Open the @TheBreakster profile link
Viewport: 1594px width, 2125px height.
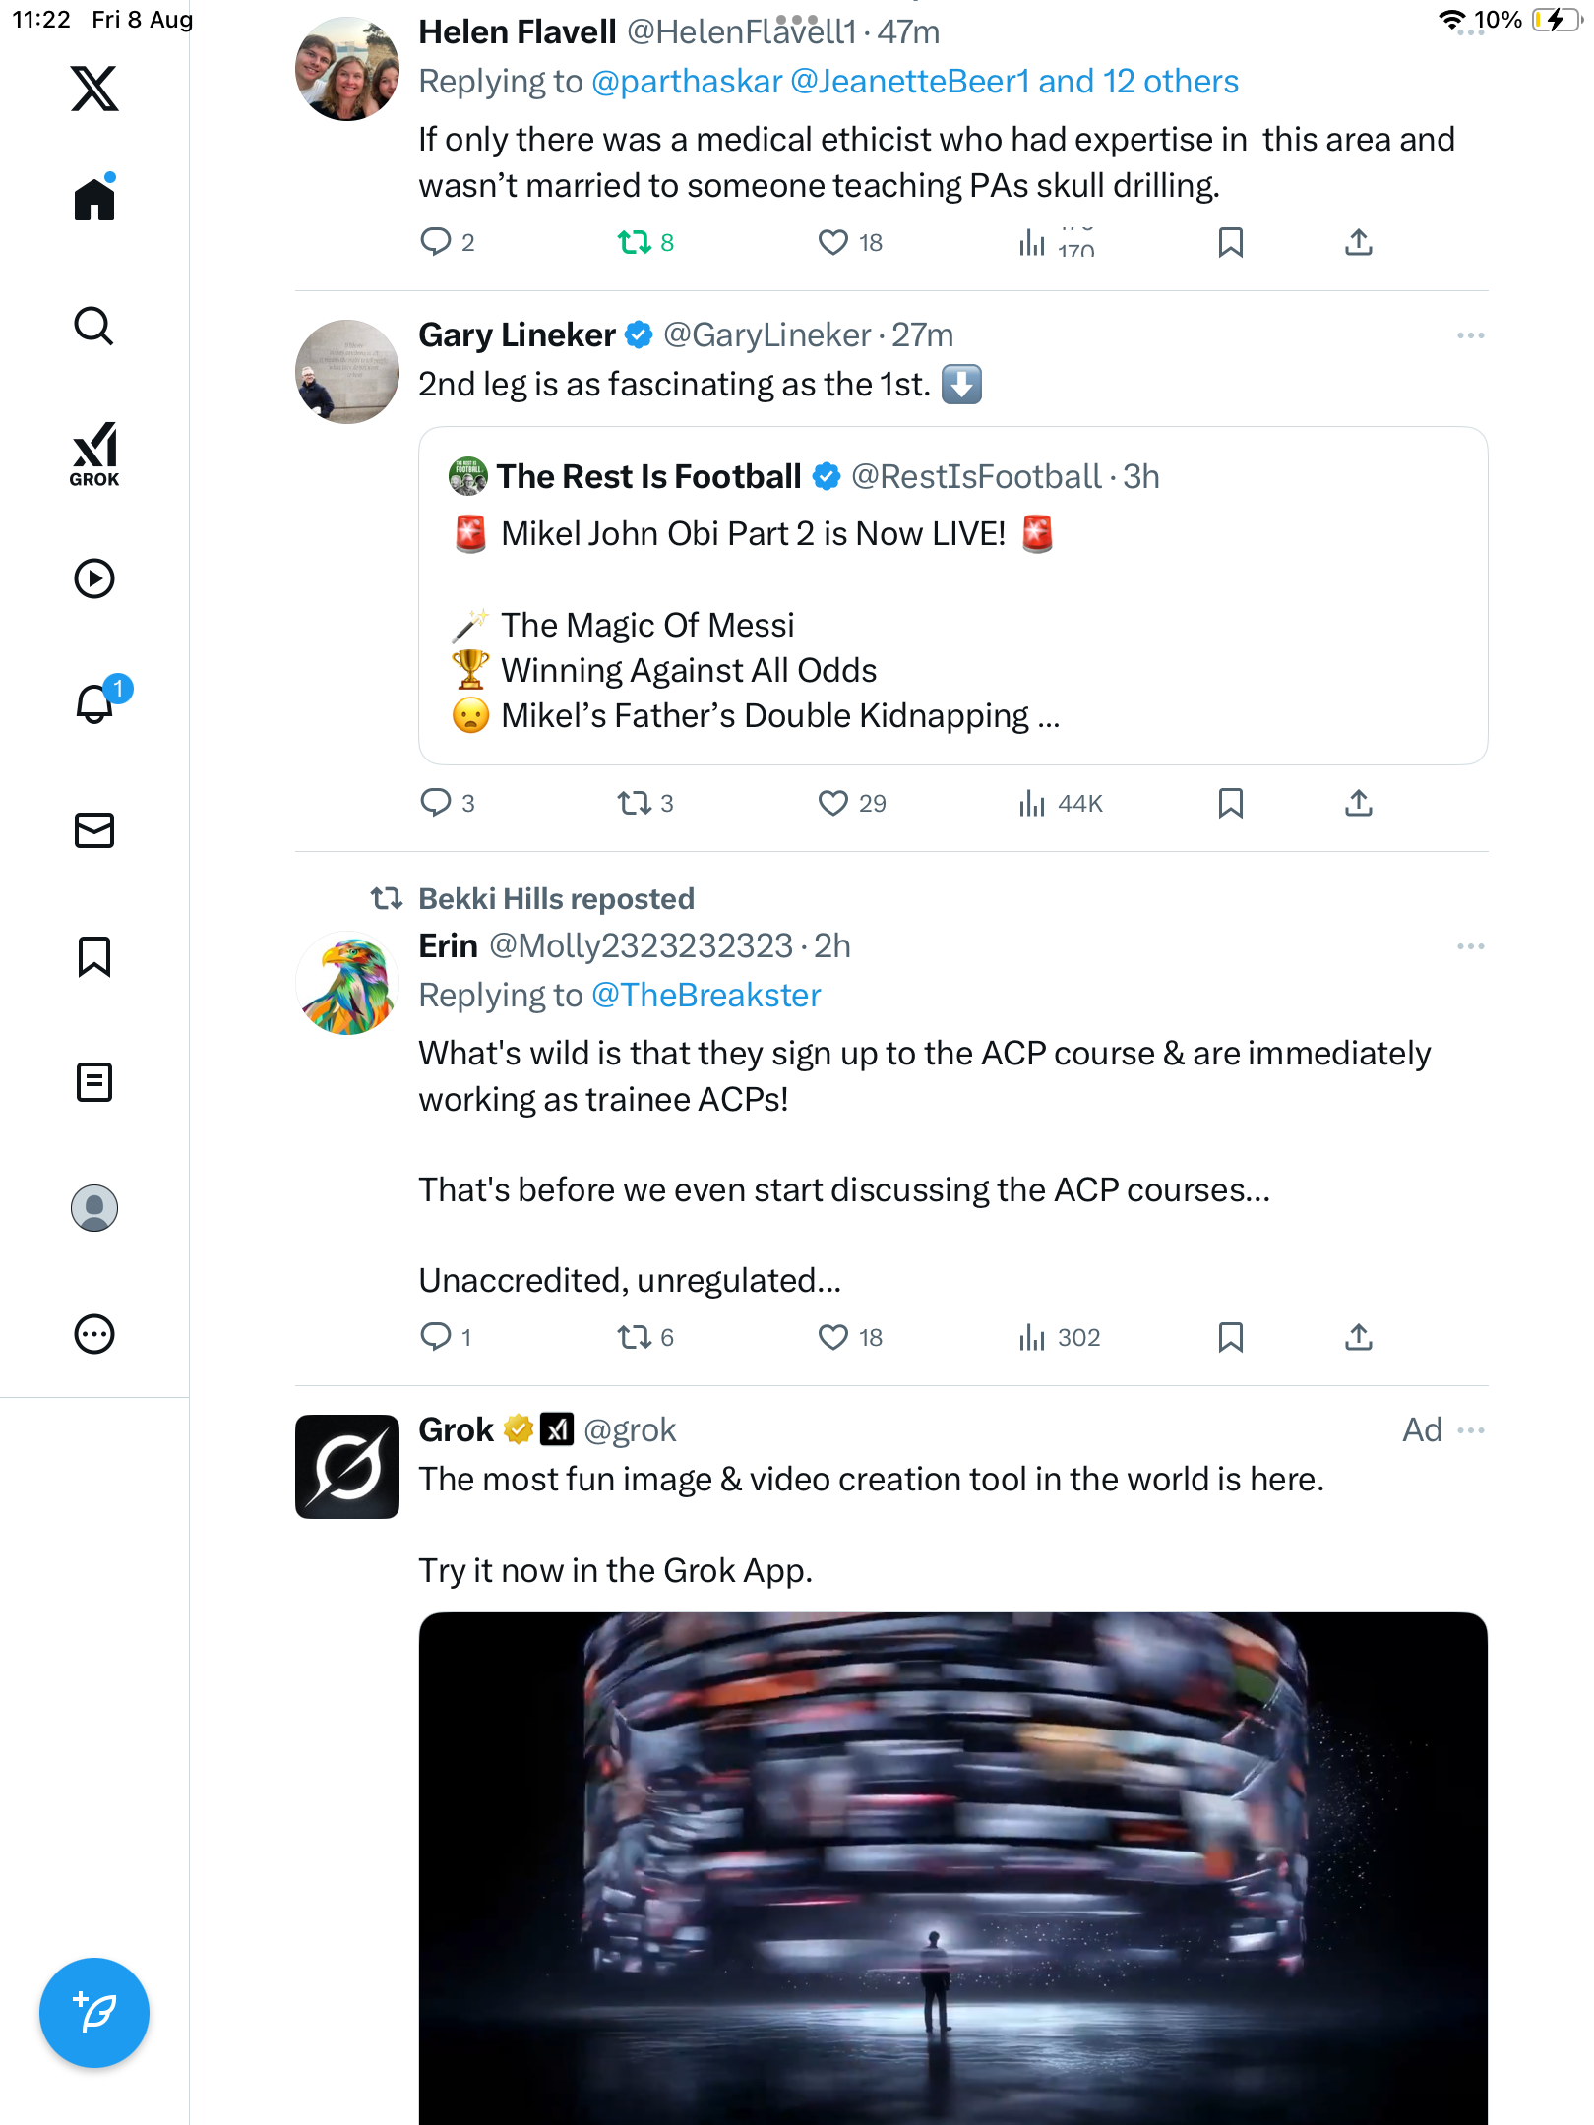(705, 996)
